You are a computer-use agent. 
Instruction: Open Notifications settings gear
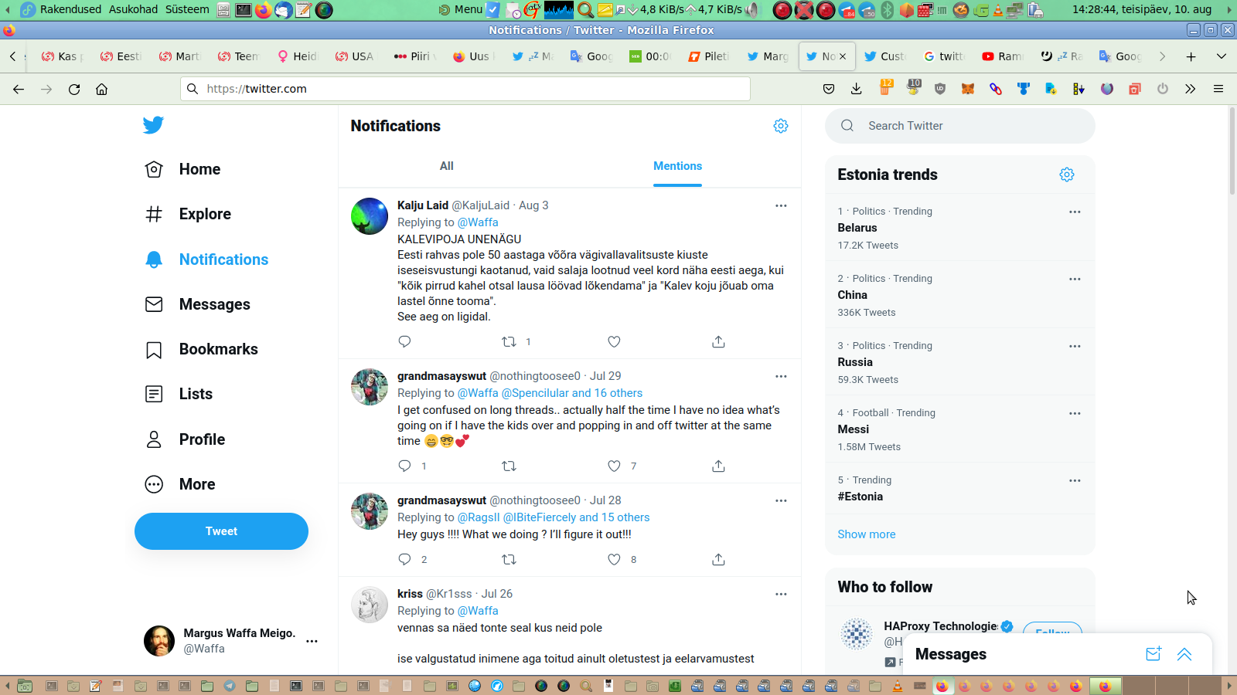[781, 126]
